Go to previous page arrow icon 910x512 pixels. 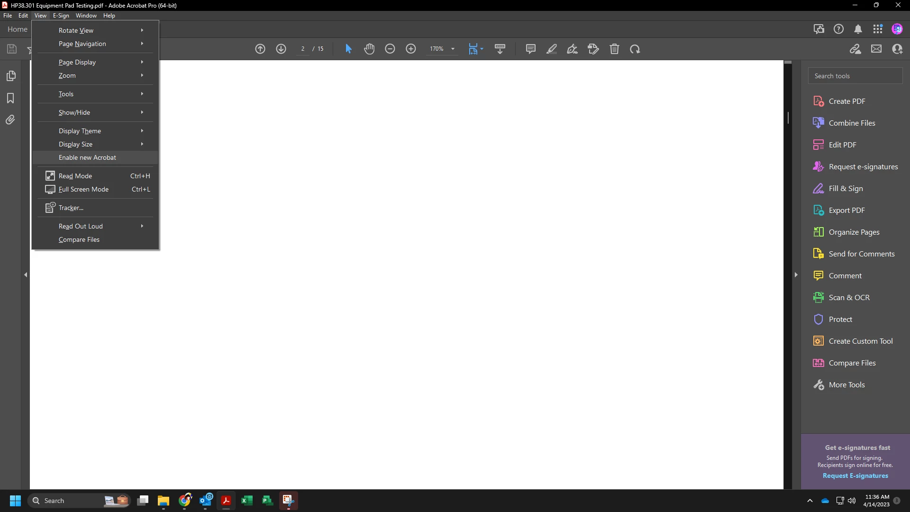(260, 49)
